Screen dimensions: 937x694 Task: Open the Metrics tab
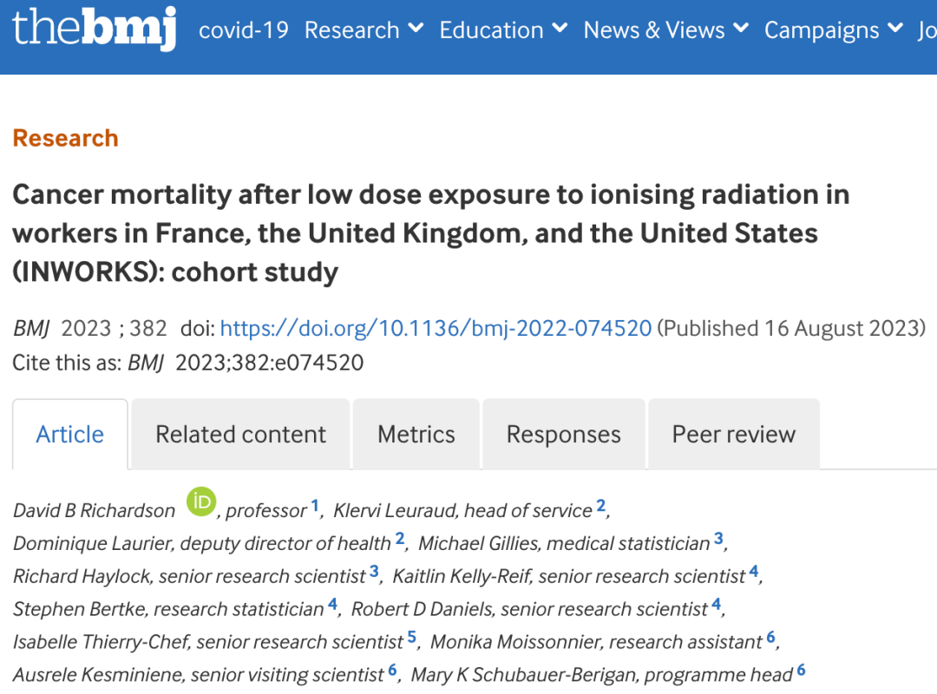[416, 435]
